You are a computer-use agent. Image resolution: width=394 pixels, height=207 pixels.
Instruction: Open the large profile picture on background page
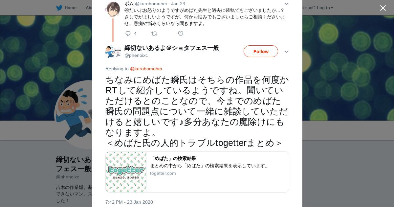coord(74,115)
